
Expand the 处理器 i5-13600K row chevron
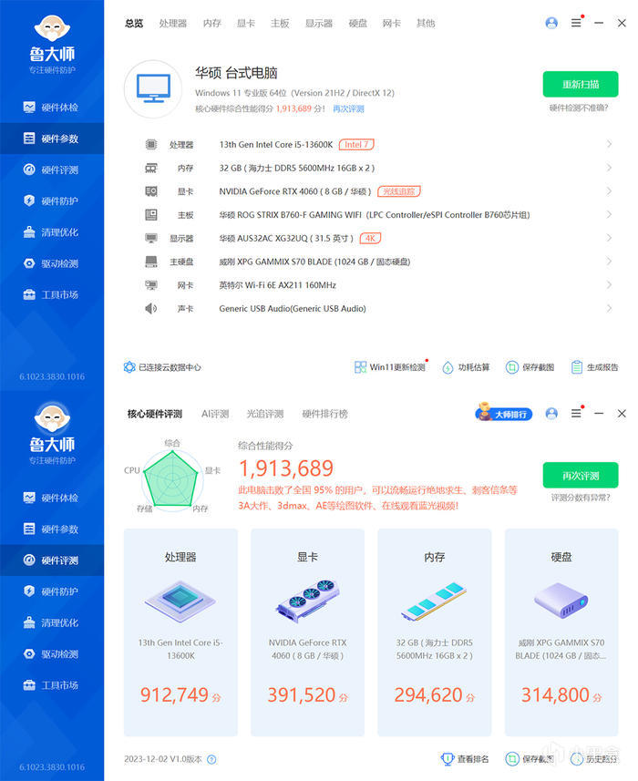[x=609, y=144]
